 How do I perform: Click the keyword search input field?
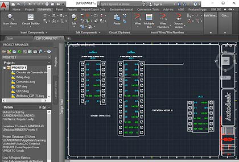point(121,4)
